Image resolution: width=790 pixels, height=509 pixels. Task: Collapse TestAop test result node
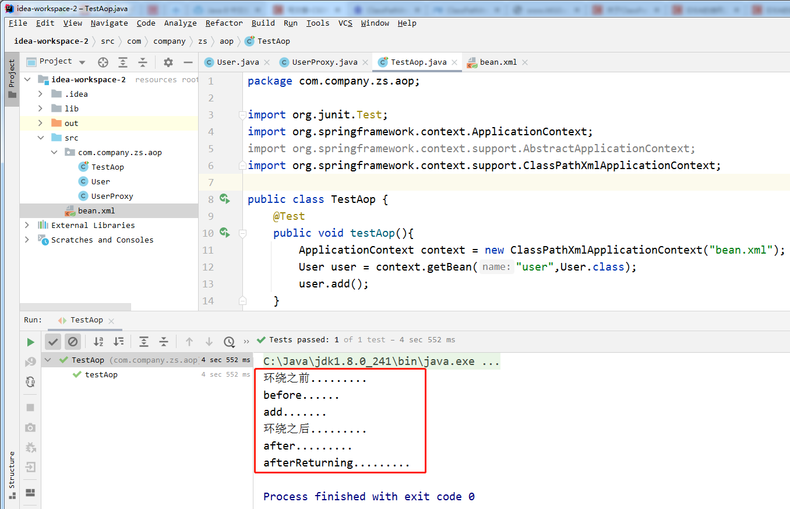(x=48, y=360)
